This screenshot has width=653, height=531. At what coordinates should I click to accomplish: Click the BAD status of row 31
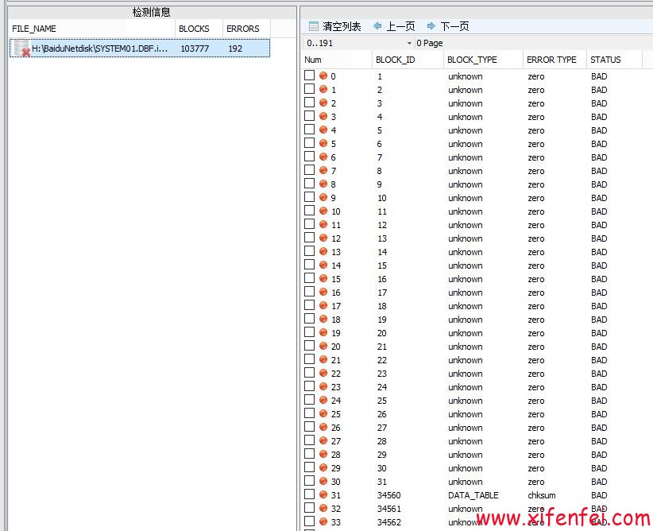pos(599,495)
